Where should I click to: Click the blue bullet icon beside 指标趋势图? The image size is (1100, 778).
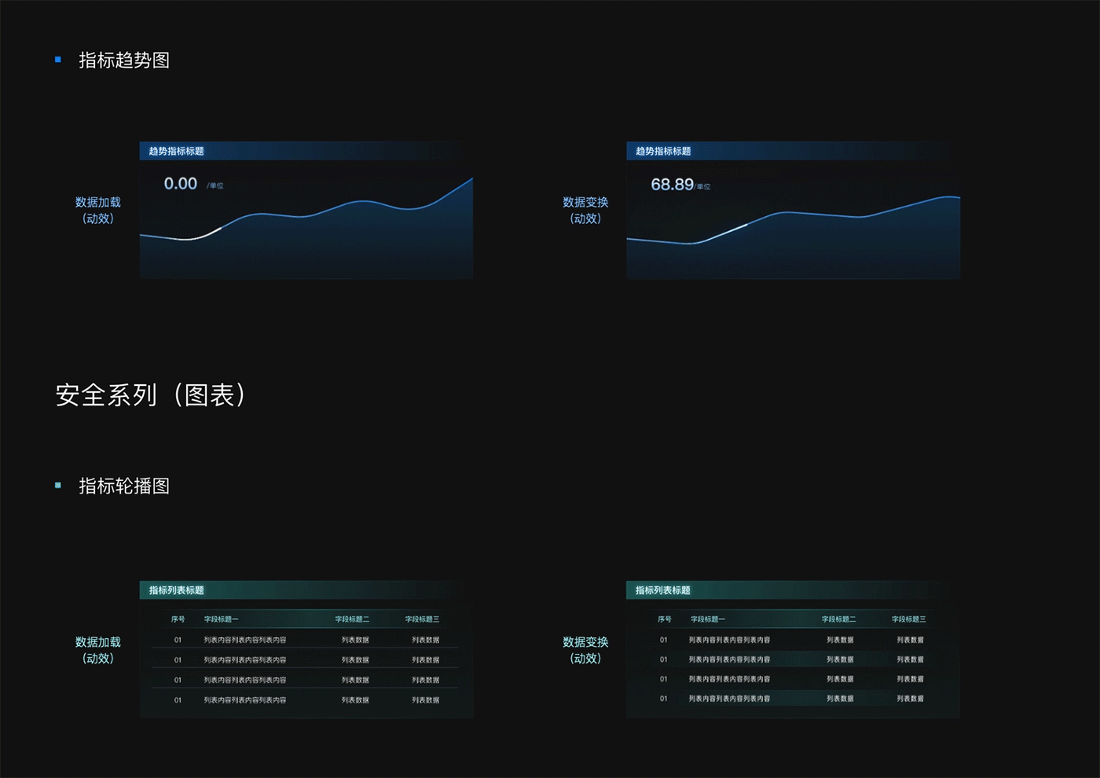coord(58,58)
